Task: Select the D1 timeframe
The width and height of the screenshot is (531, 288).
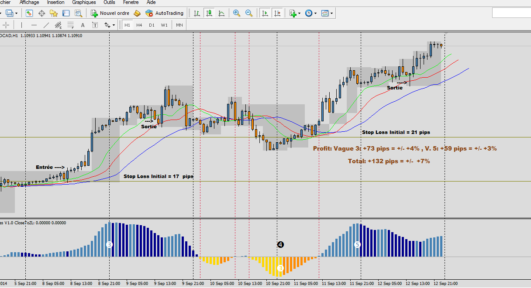Action: click(x=152, y=25)
